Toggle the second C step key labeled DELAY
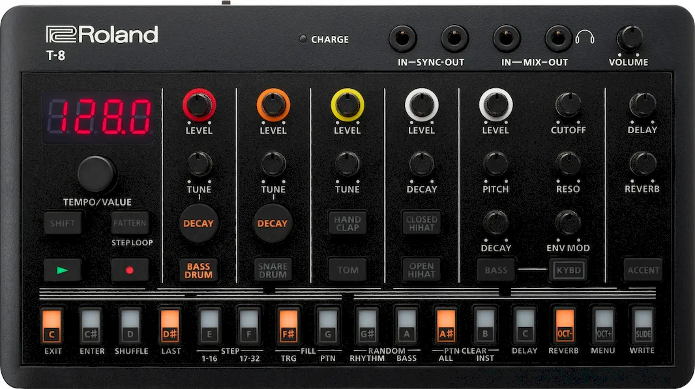The width and height of the screenshot is (695, 389). tap(525, 326)
